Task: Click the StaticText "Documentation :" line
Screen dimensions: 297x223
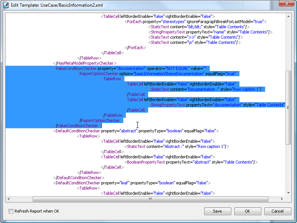Action: pyautogui.click(x=207, y=89)
